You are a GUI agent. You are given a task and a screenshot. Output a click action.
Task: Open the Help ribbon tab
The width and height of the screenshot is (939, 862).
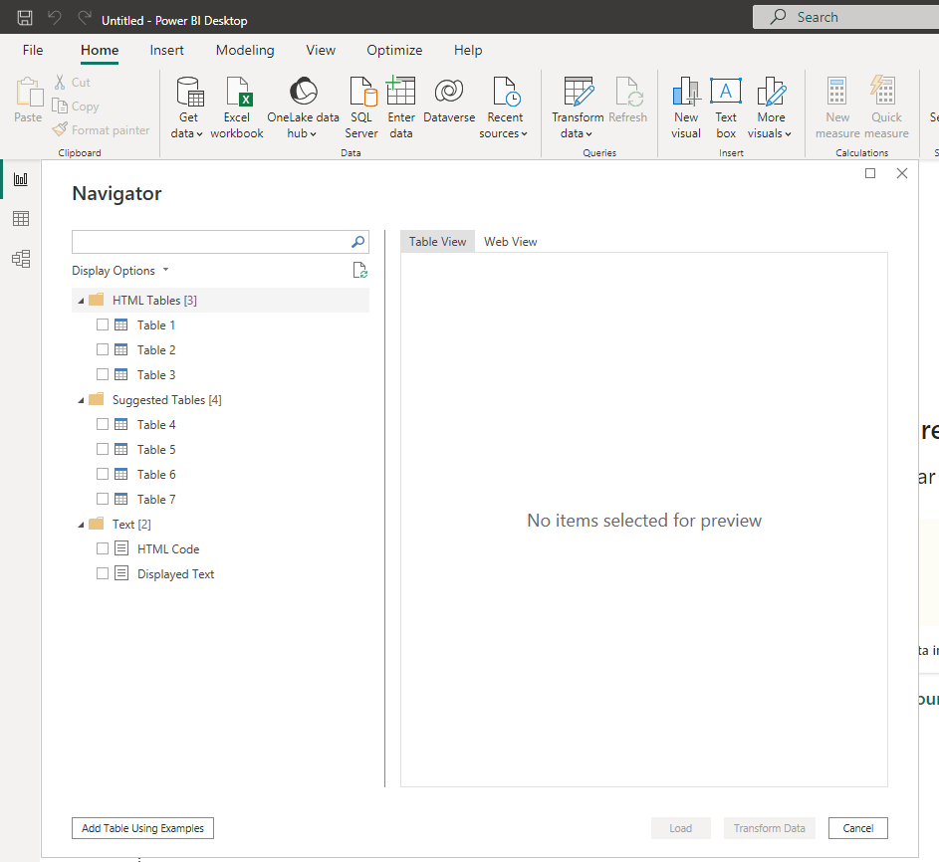(x=468, y=51)
